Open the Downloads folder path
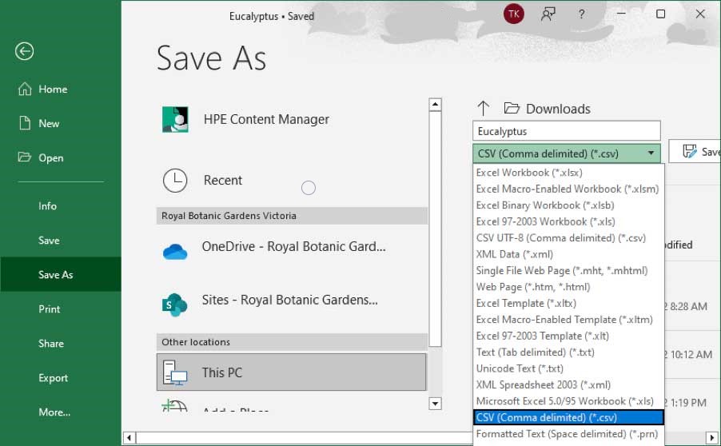This screenshot has width=721, height=446. pos(557,109)
